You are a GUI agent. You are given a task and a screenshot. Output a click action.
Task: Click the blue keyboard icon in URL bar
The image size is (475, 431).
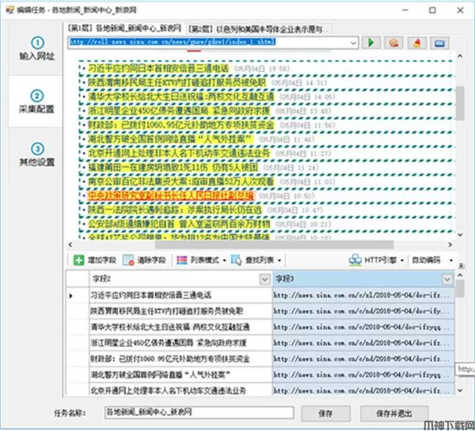[439, 43]
